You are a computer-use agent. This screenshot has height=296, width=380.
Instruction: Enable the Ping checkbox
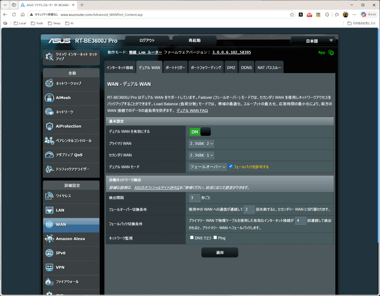(x=215, y=238)
